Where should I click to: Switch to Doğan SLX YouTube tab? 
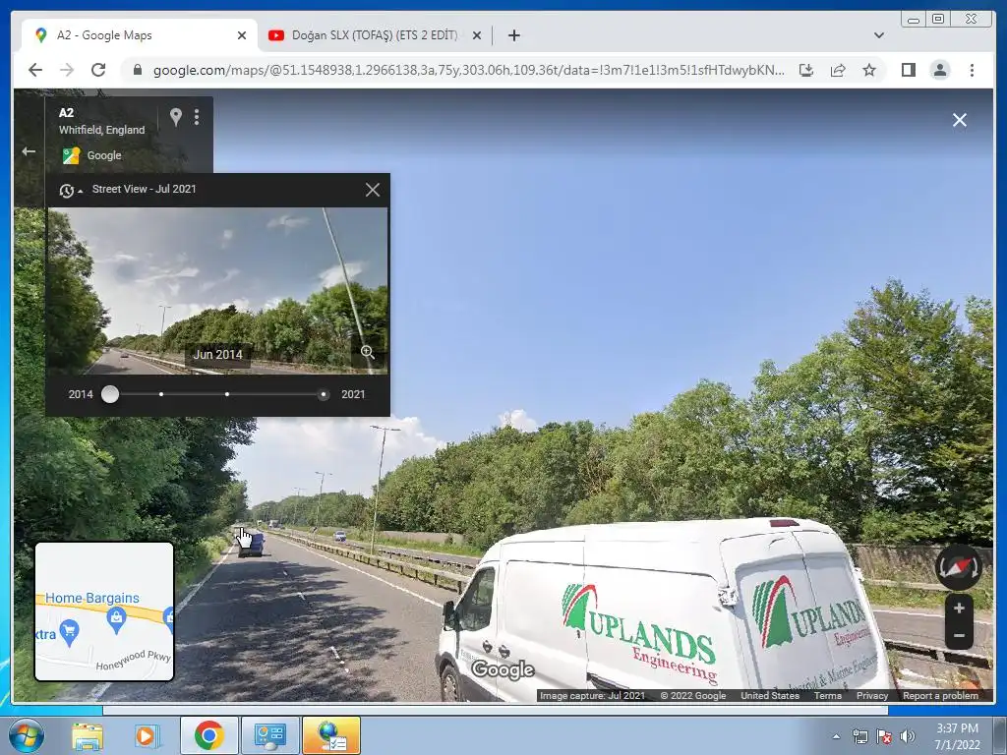pos(375,35)
